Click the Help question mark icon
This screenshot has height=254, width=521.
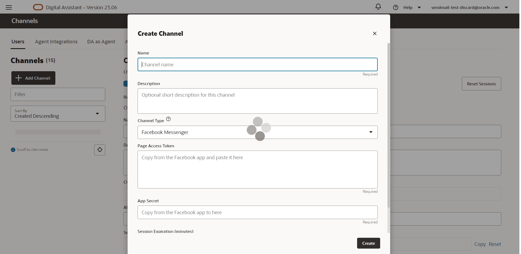click(x=396, y=8)
